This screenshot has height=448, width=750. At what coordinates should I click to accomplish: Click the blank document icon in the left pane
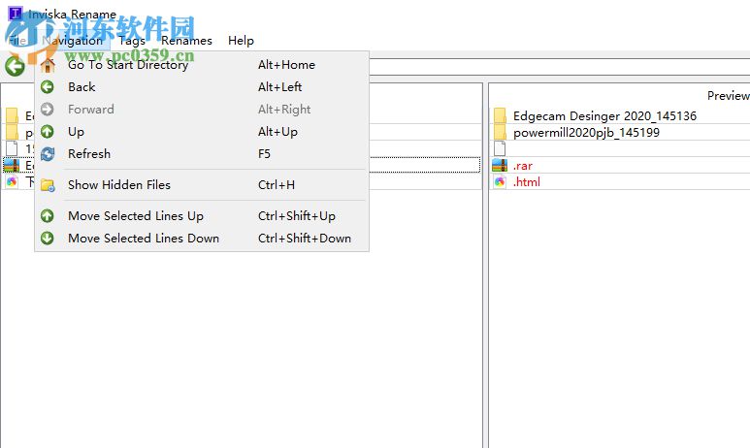[x=12, y=148]
